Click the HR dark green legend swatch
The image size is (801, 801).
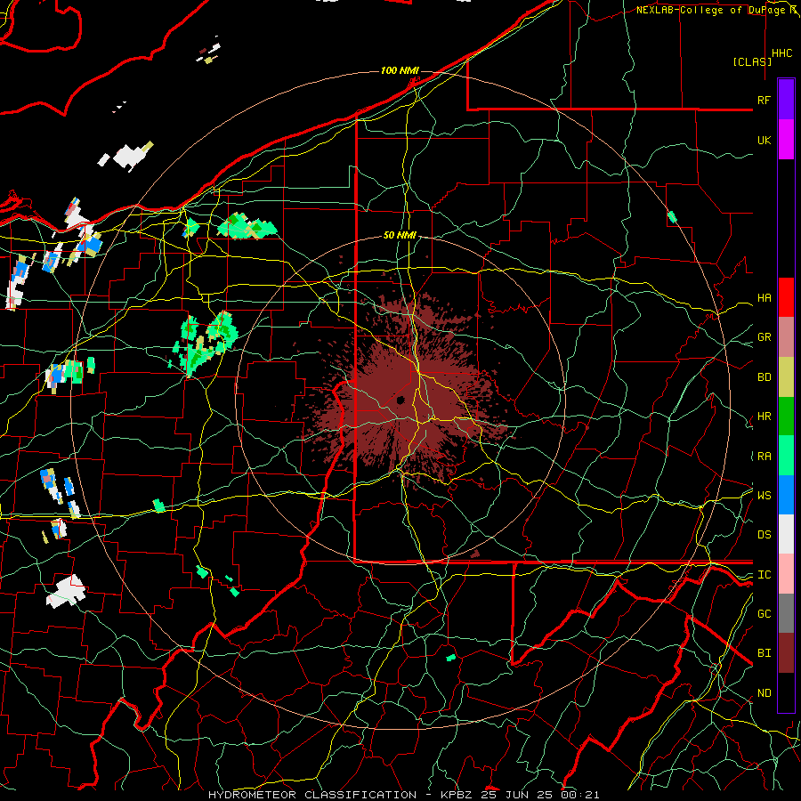click(786, 417)
